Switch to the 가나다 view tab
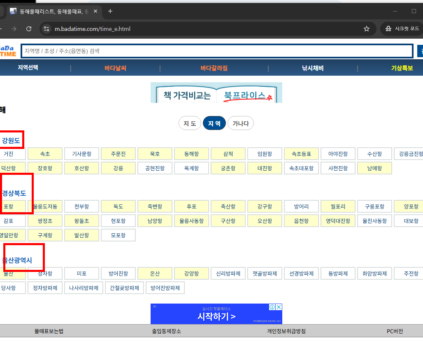 [x=241, y=123]
